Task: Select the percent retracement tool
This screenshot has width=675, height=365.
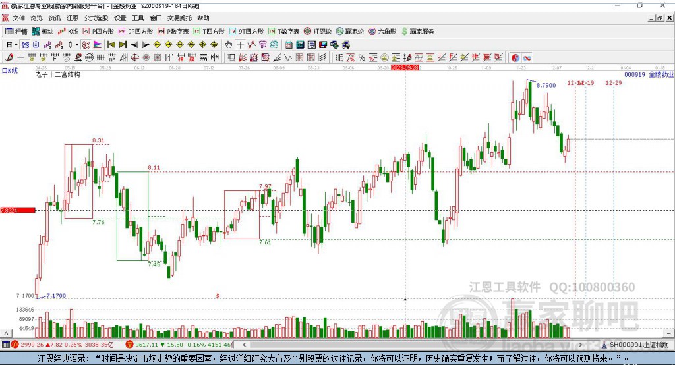Action: pyautogui.click(x=362, y=58)
